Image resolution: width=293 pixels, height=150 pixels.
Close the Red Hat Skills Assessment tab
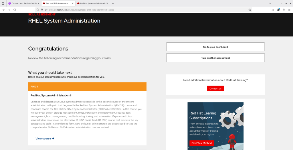tap(73, 3)
